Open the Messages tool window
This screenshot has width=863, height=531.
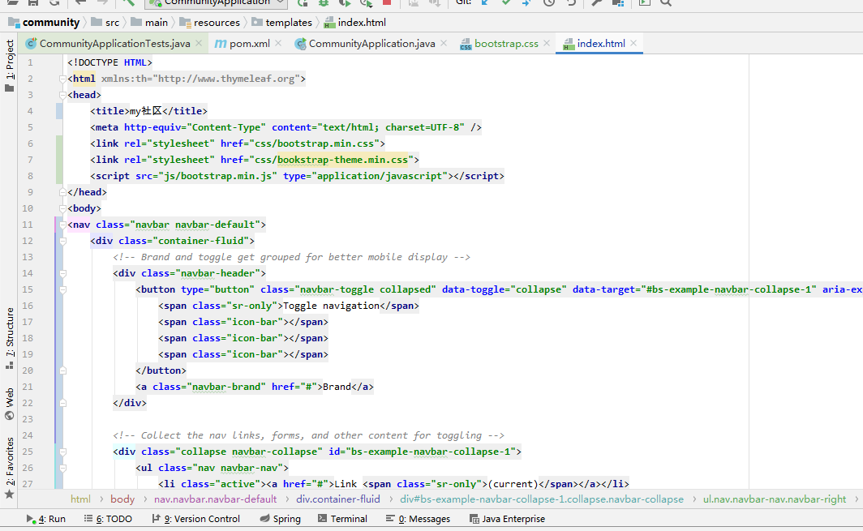click(x=418, y=519)
